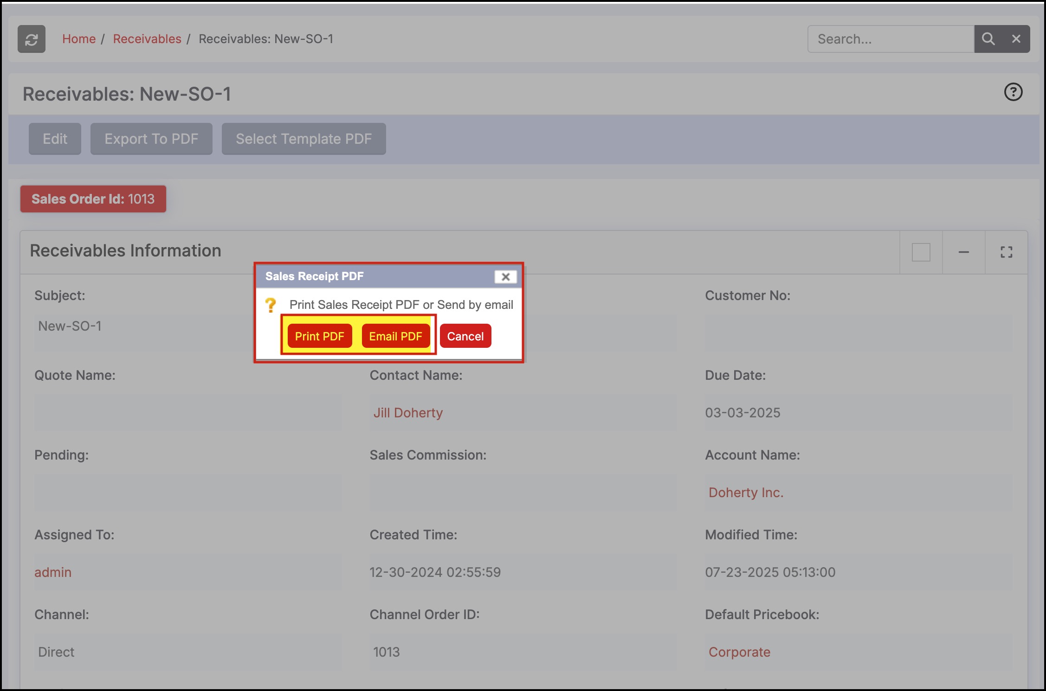Click the Sales Receipt PDF dialog title
The width and height of the screenshot is (1046, 691).
tap(314, 276)
